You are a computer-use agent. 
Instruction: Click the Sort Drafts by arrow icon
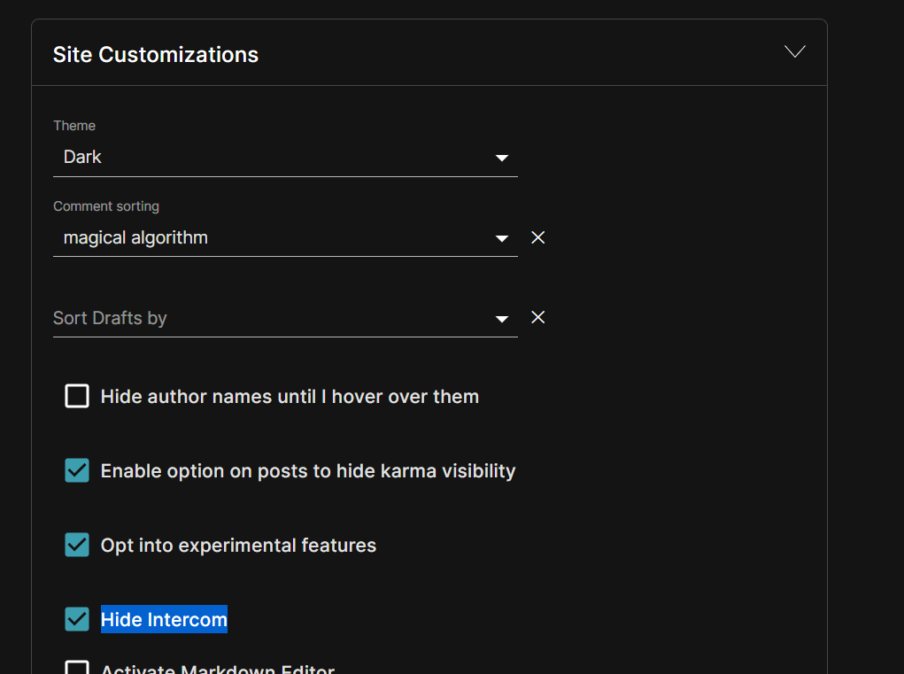pos(502,319)
